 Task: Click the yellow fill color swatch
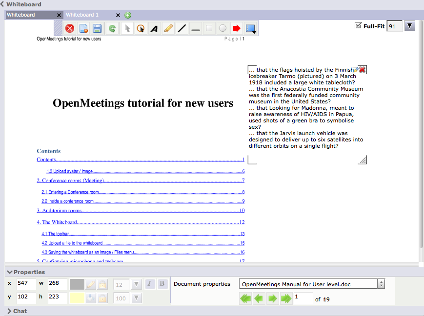[77, 298]
